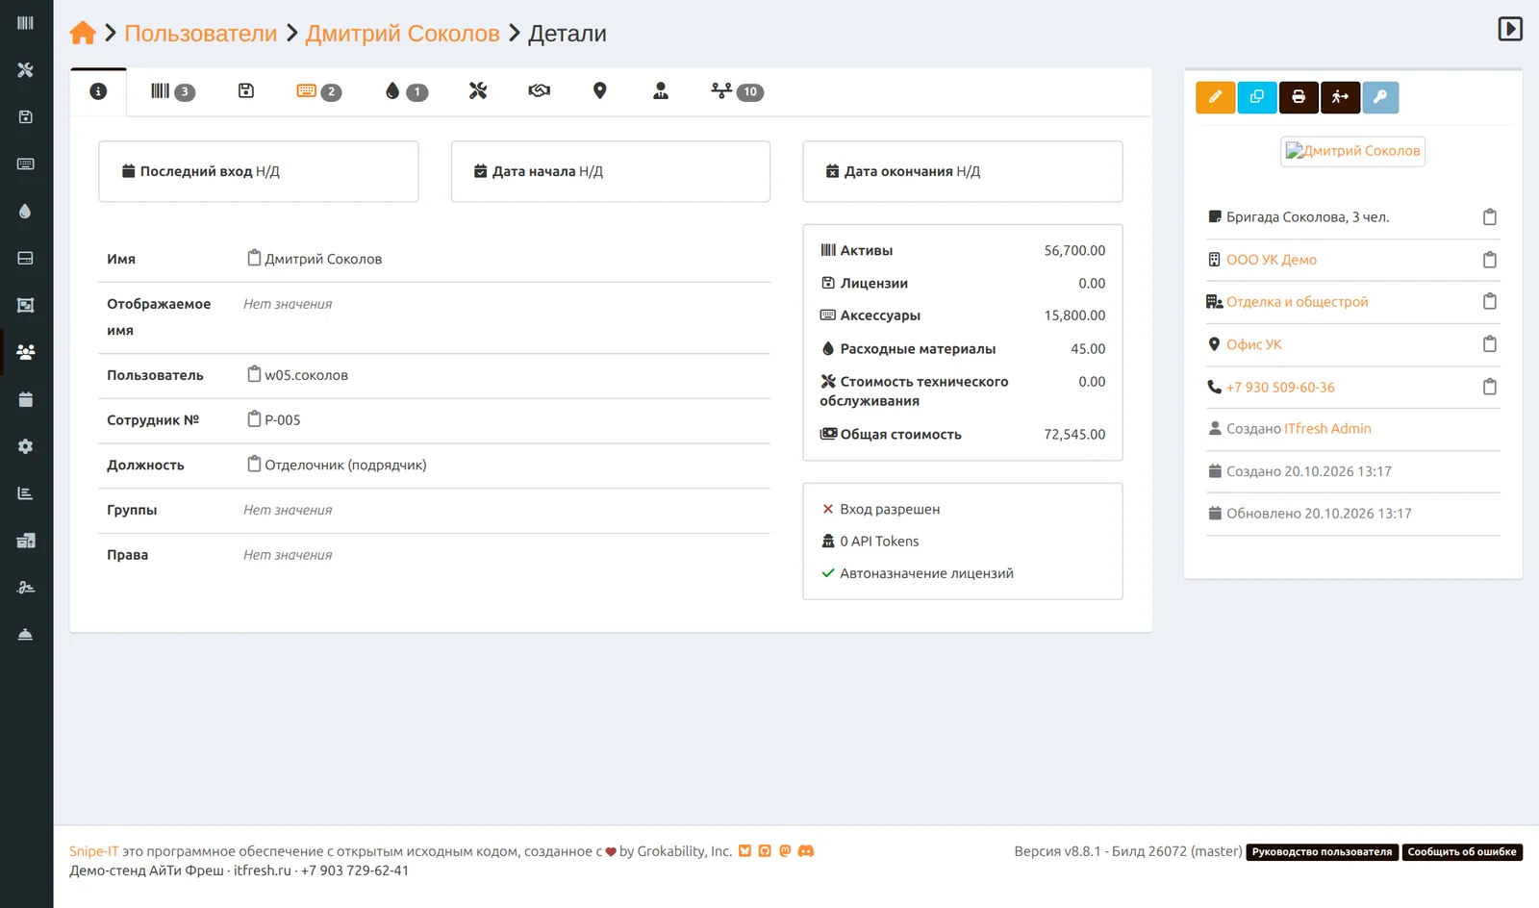Image resolution: width=1539 pixels, height=908 pixels.
Task: Open department Отделка и общестрой link
Action: coord(1297,302)
